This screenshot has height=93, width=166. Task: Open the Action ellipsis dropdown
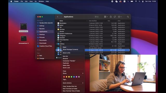click(x=120, y=17)
